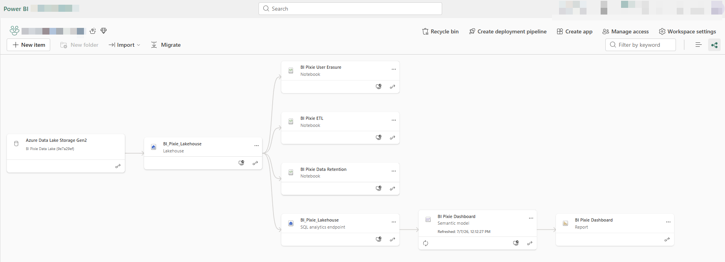Click the diamond premium capacity icon
Viewport: 725px width, 262px height.
pos(104,31)
